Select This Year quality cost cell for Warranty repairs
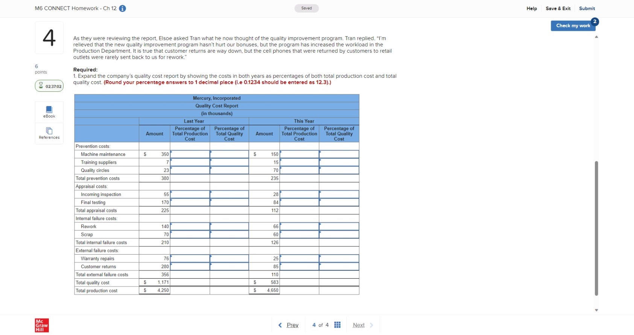This screenshot has width=634, height=335. point(339,258)
